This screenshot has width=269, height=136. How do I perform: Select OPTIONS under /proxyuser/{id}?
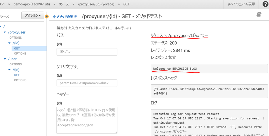[20, 54]
